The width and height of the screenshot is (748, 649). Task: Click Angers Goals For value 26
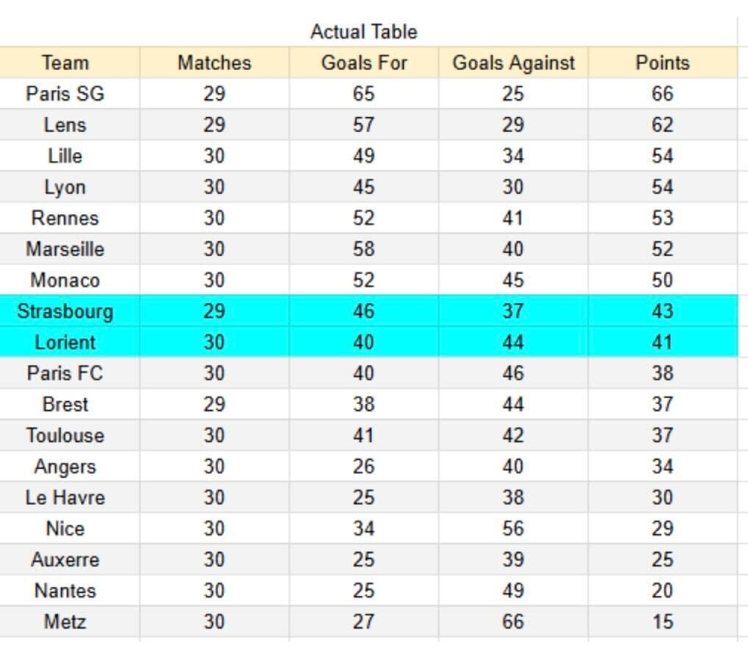tap(363, 467)
